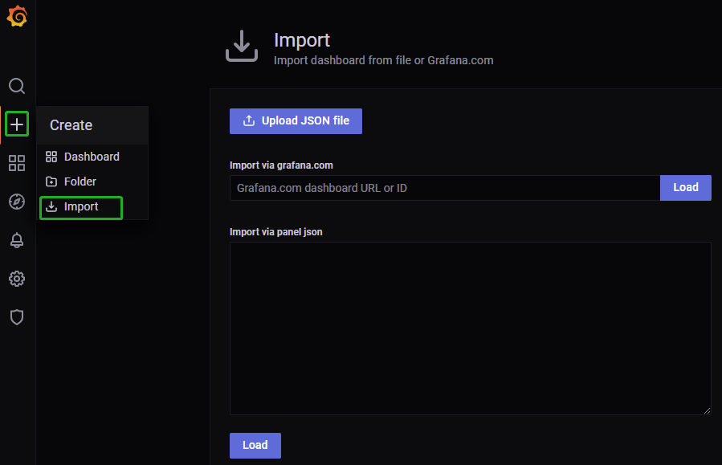Select Import from the Create menu
The height and width of the screenshot is (465, 722).
[x=81, y=207]
